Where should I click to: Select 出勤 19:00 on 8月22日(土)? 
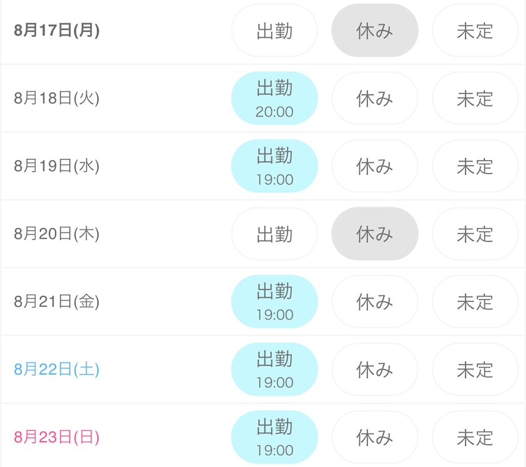274,369
